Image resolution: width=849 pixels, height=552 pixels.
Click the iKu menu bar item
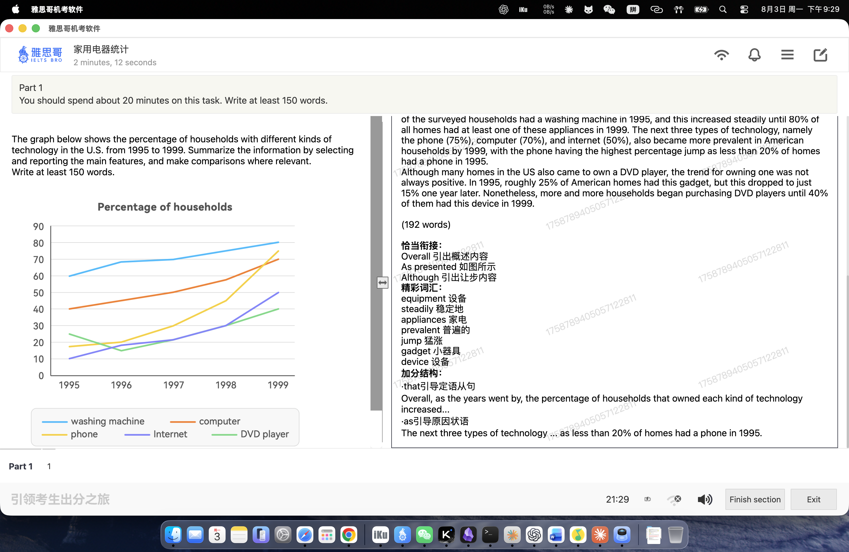tap(523, 9)
